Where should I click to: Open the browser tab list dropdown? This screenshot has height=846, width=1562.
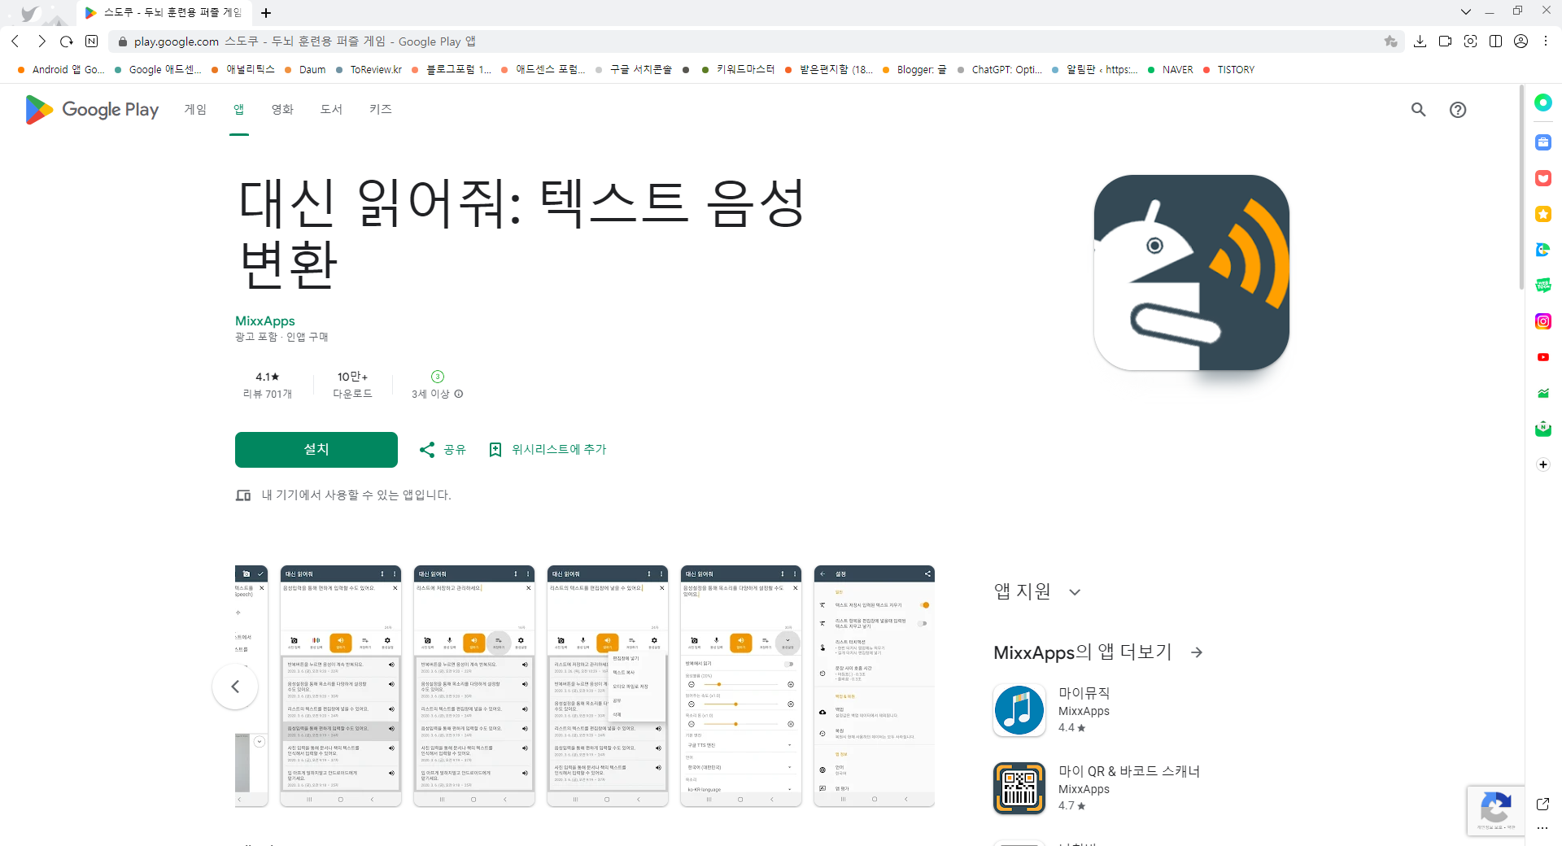1466,12
